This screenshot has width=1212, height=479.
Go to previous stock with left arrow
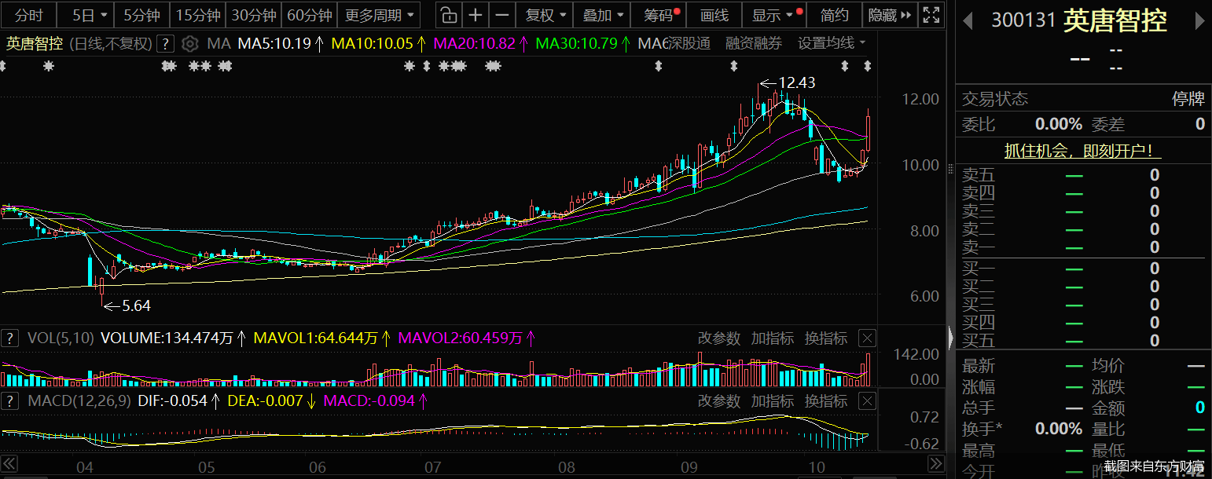coord(968,21)
